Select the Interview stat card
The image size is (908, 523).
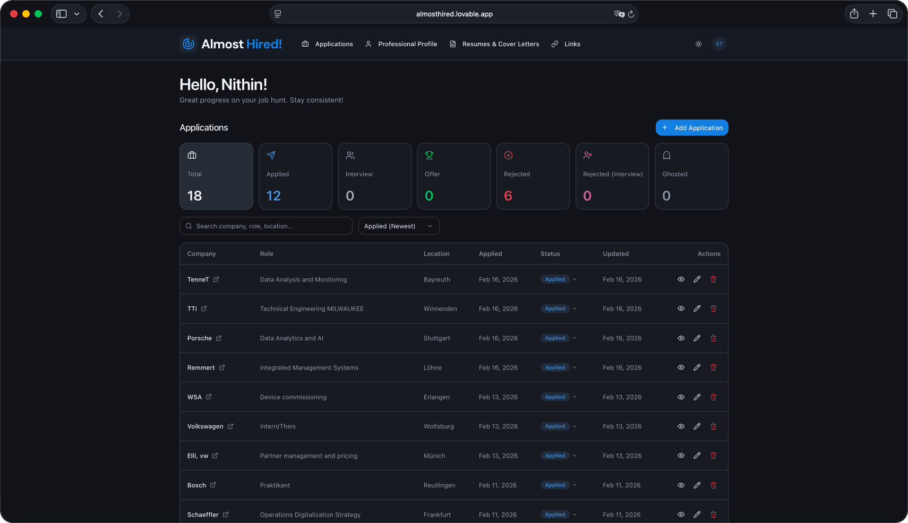point(375,176)
